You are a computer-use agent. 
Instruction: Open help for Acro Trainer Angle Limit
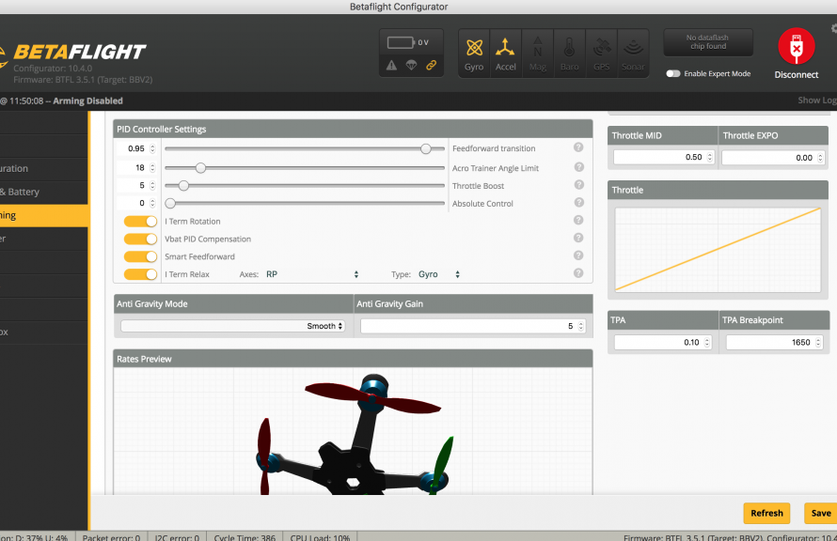coord(578,167)
